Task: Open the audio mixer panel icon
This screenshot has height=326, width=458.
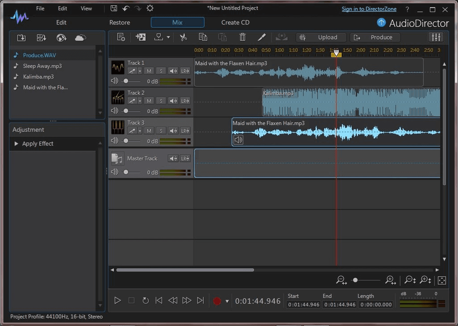Action: point(436,38)
